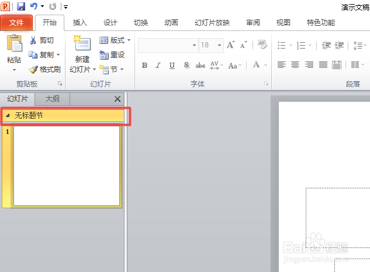Switch to the 设计 (Design) ribbon tab
The image size is (370, 272).
pyautogui.click(x=110, y=23)
